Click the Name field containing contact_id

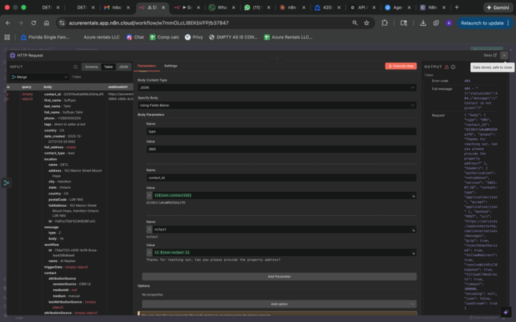tap(282, 177)
